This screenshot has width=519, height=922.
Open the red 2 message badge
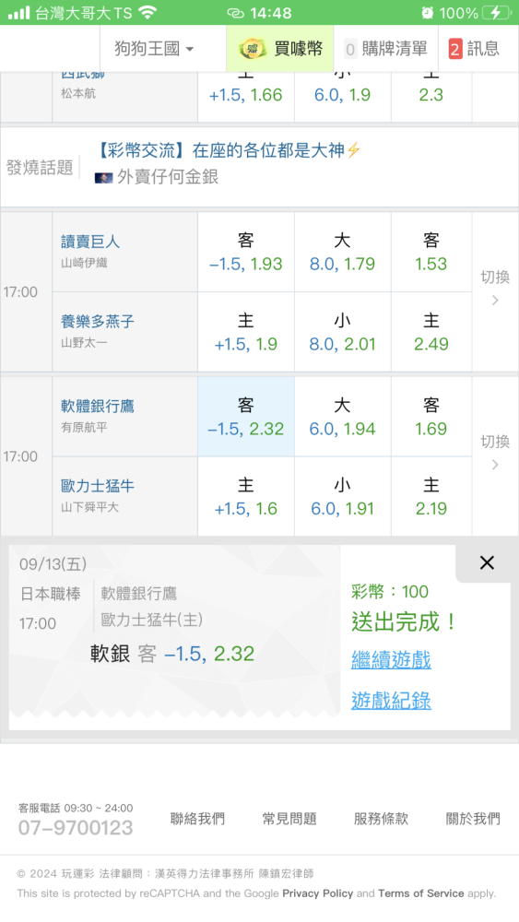(455, 49)
